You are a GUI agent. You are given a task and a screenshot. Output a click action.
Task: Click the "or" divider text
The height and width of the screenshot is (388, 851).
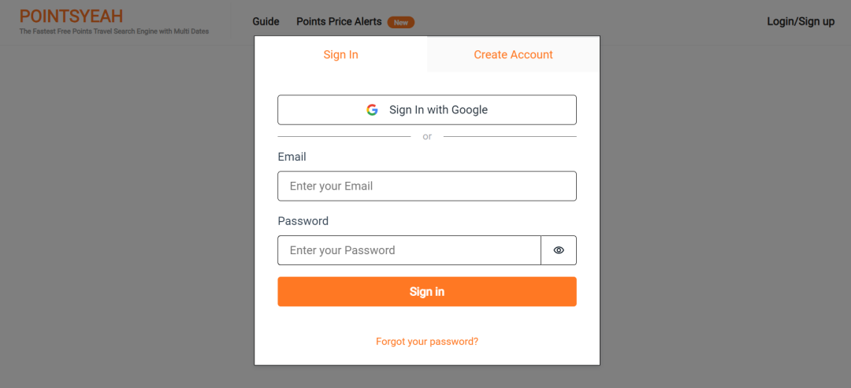[427, 137]
